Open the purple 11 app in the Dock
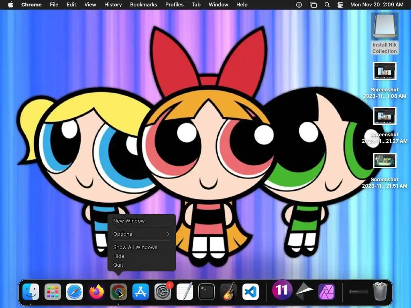This screenshot has width=411, height=308. pos(282,290)
